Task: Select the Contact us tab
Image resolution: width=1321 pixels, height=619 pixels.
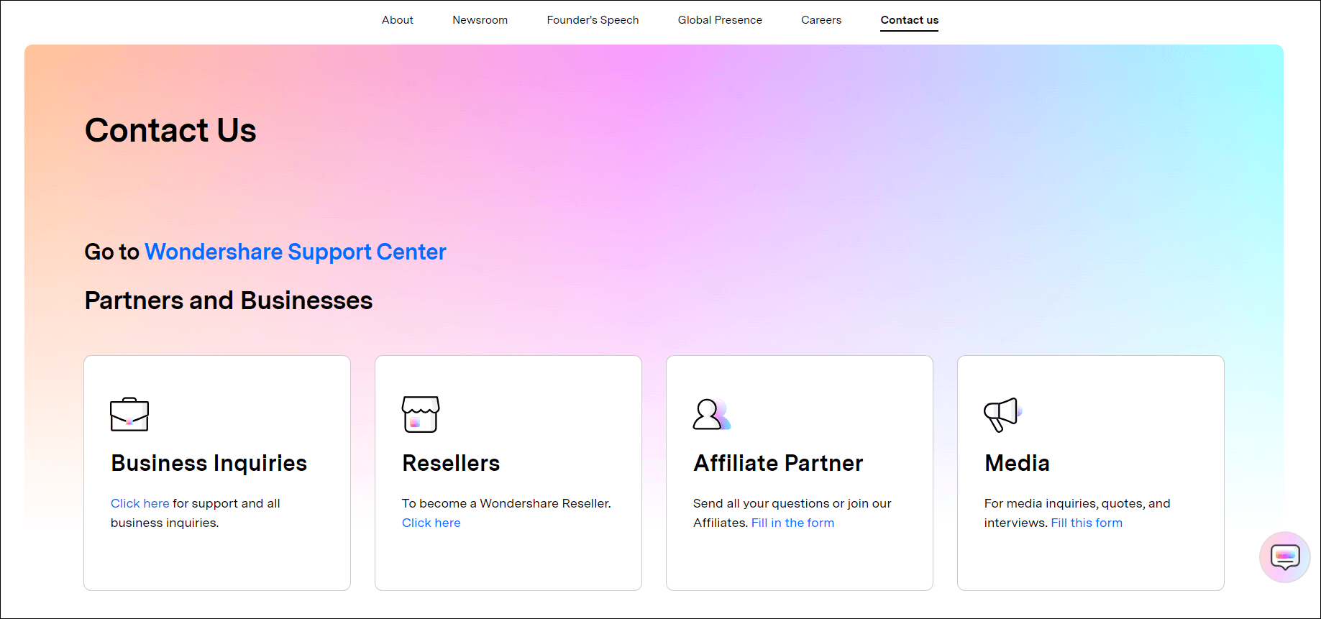Action: 910,20
